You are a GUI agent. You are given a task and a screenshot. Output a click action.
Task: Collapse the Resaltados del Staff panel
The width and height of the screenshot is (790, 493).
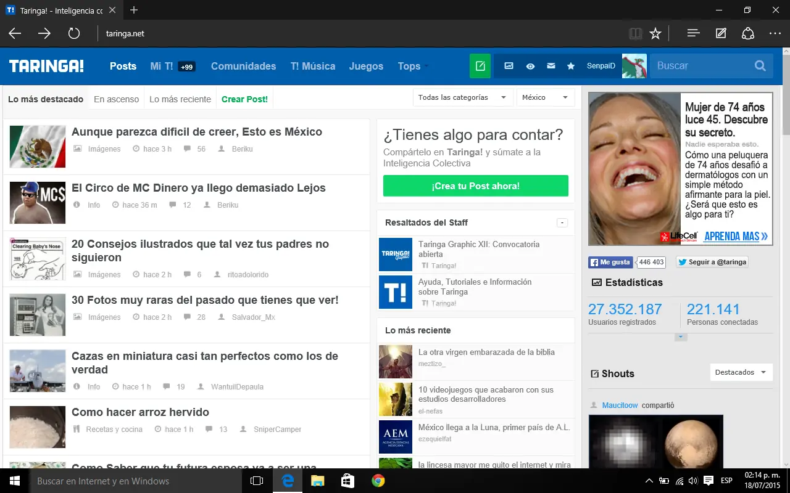click(x=562, y=222)
